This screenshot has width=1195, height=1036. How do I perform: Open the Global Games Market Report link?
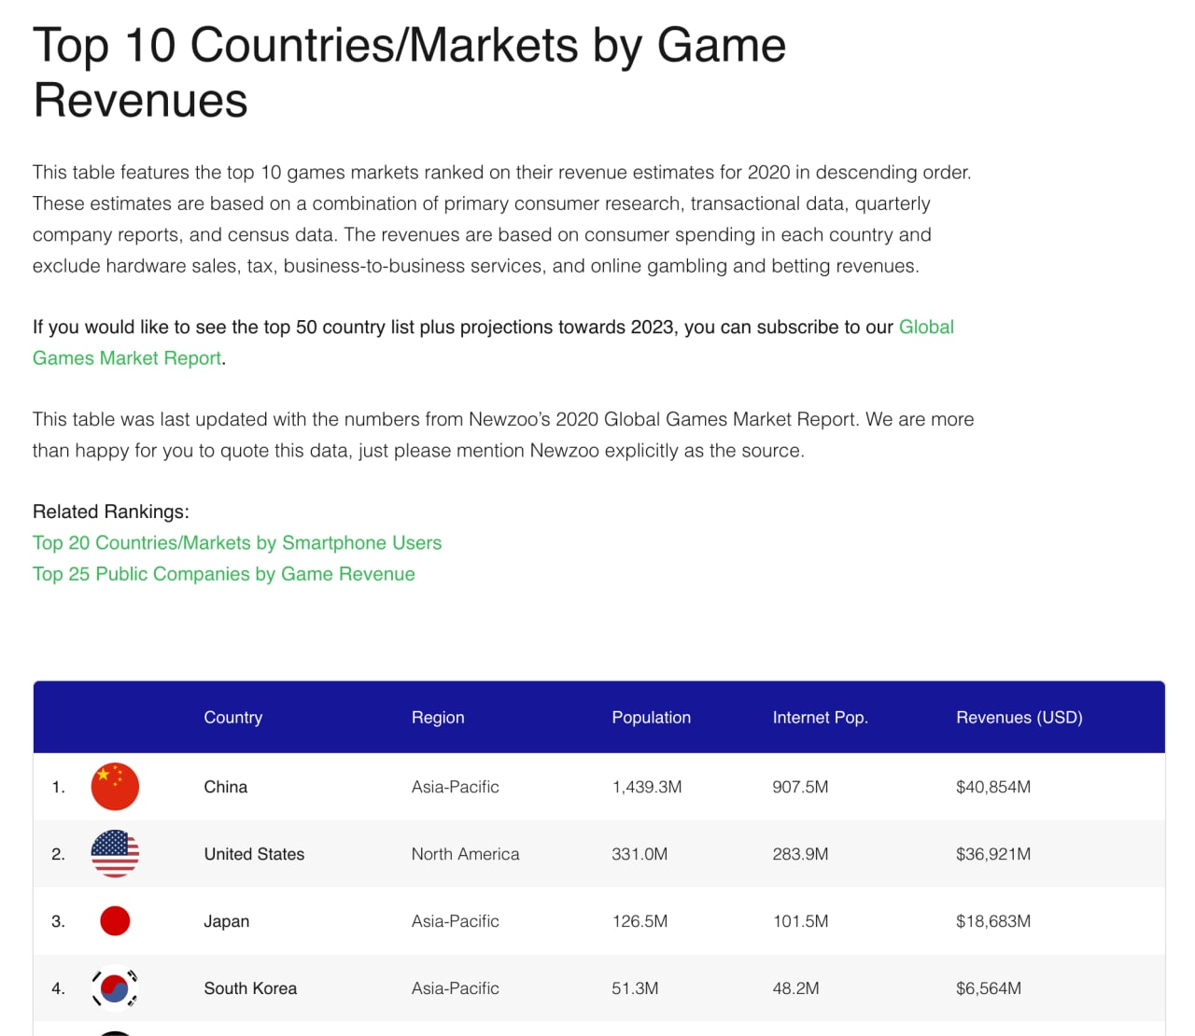493,343
